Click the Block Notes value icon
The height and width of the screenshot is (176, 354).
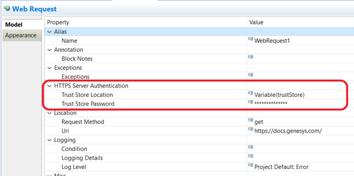coord(250,57)
